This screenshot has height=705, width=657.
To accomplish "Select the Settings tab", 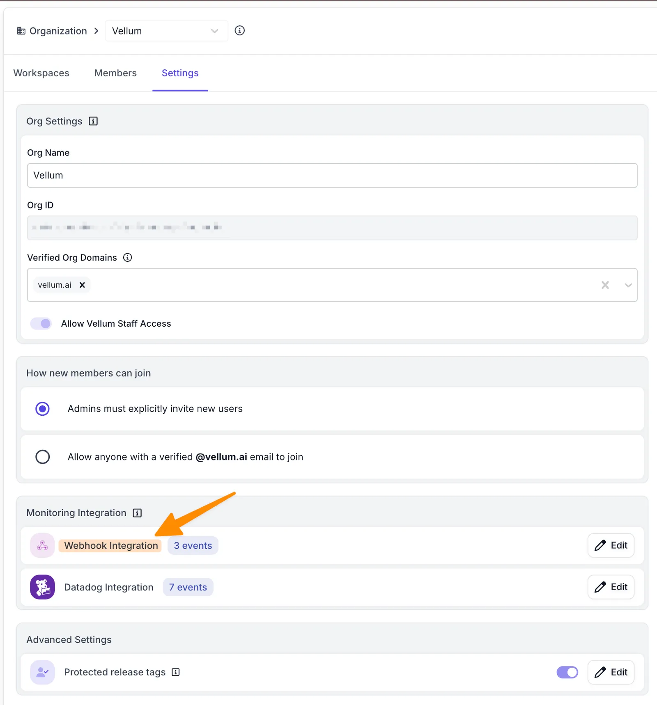I will (180, 73).
